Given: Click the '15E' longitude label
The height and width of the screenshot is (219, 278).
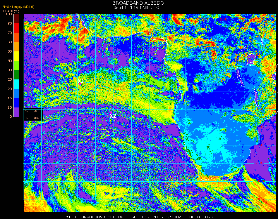Looking at the screenshot, I should tap(187, 19).
